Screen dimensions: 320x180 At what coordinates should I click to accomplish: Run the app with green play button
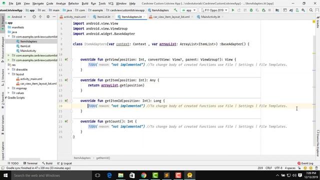coord(233,10)
